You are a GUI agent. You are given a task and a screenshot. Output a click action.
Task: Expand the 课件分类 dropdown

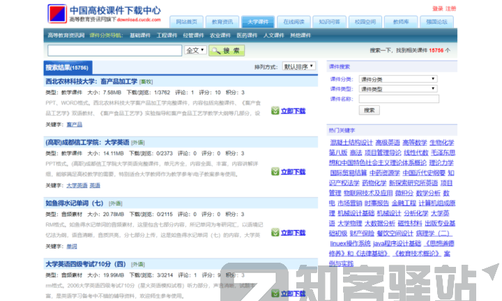coord(398,79)
